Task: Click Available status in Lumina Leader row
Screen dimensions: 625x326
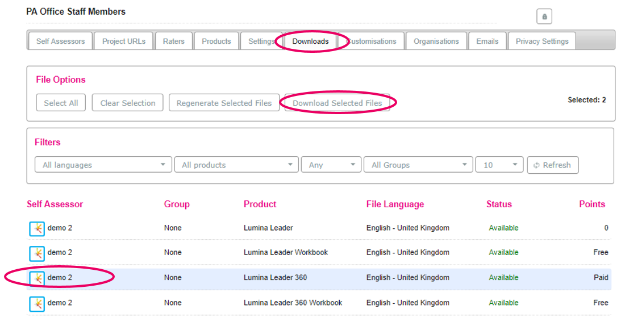Action: 504,228
